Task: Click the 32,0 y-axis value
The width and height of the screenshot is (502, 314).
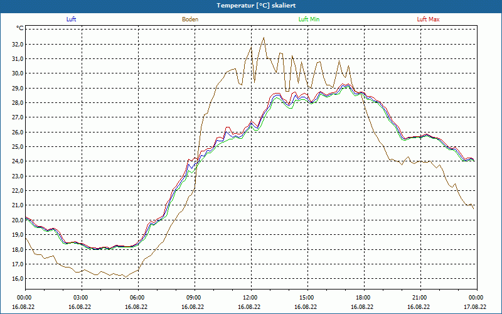Action: click(18, 44)
